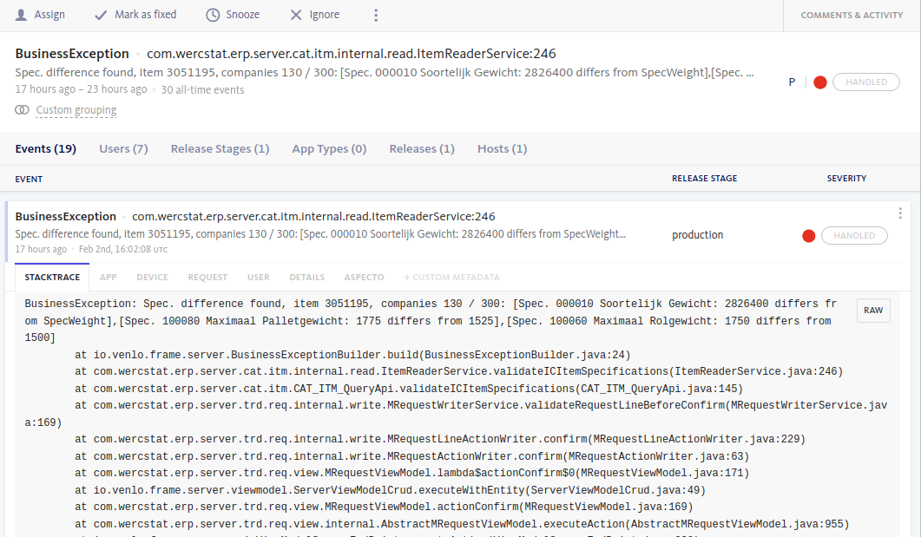The image size is (921, 537).
Task: Select the APP sub-tab
Action: (109, 277)
